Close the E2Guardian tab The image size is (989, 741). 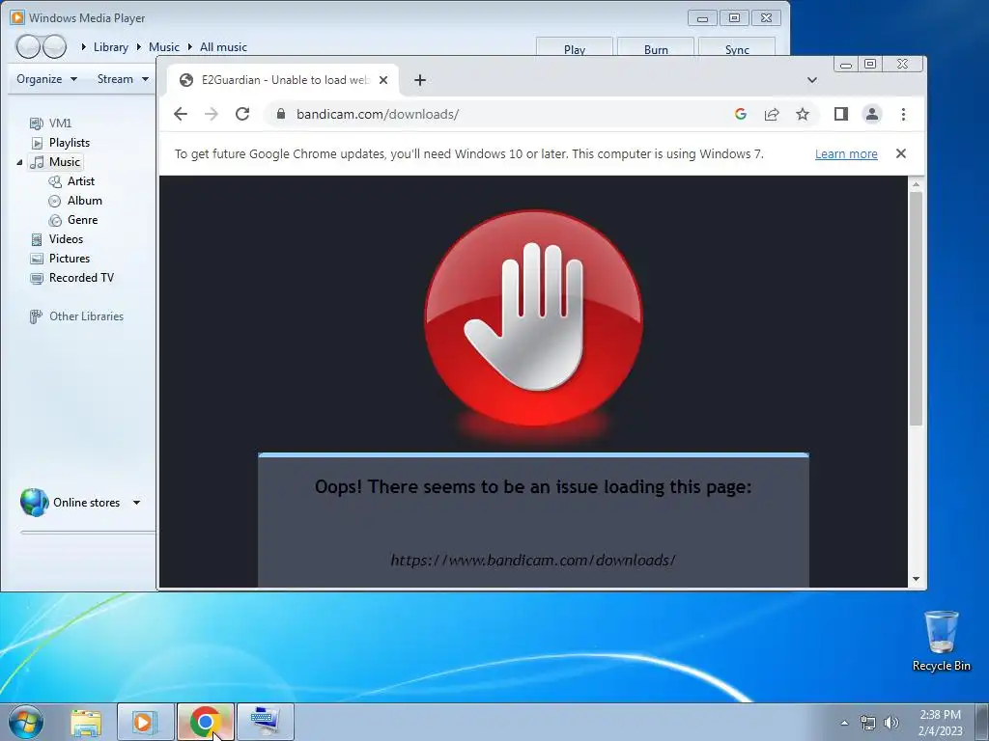[382, 80]
